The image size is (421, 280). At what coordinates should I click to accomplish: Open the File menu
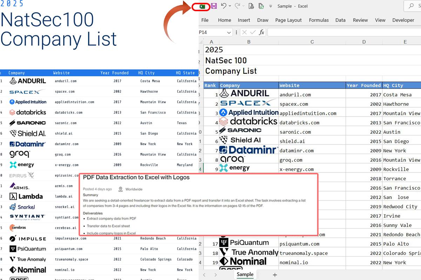pos(205,20)
